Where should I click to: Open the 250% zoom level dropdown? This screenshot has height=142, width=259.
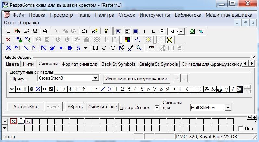[181, 32]
